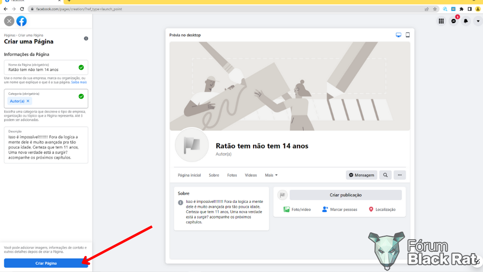The width and height of the screenshot is (483, 272).
Task: Open the Fotos tab
Action: [232, 175]
